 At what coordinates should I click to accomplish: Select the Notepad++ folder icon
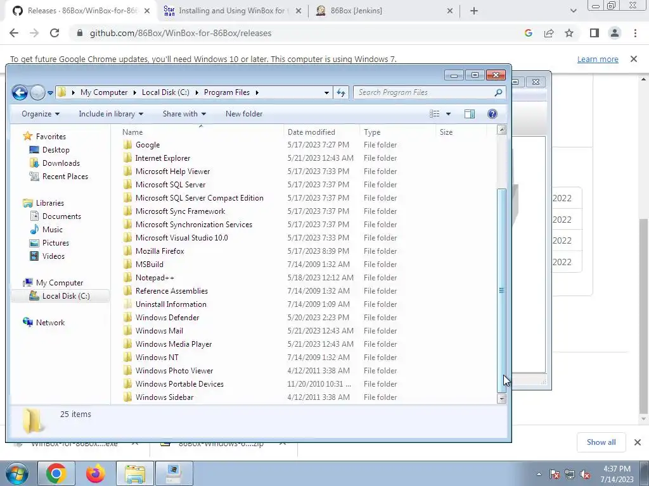tap(128, 277)
